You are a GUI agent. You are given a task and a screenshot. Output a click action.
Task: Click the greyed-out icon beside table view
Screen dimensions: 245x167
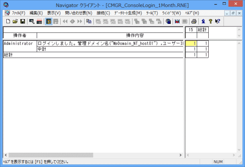tap(56, 21)
